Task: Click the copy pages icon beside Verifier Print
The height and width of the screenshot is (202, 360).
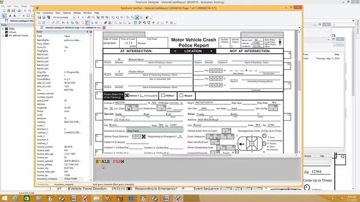Action: 48,17
